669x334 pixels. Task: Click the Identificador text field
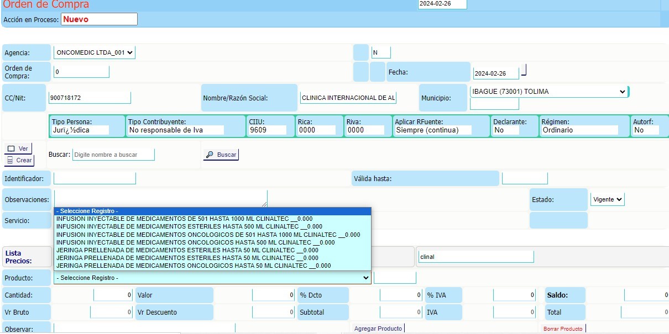point(95,178)
